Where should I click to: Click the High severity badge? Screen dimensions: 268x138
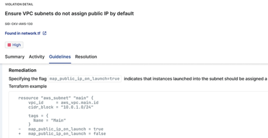click(x=14, y=45)
